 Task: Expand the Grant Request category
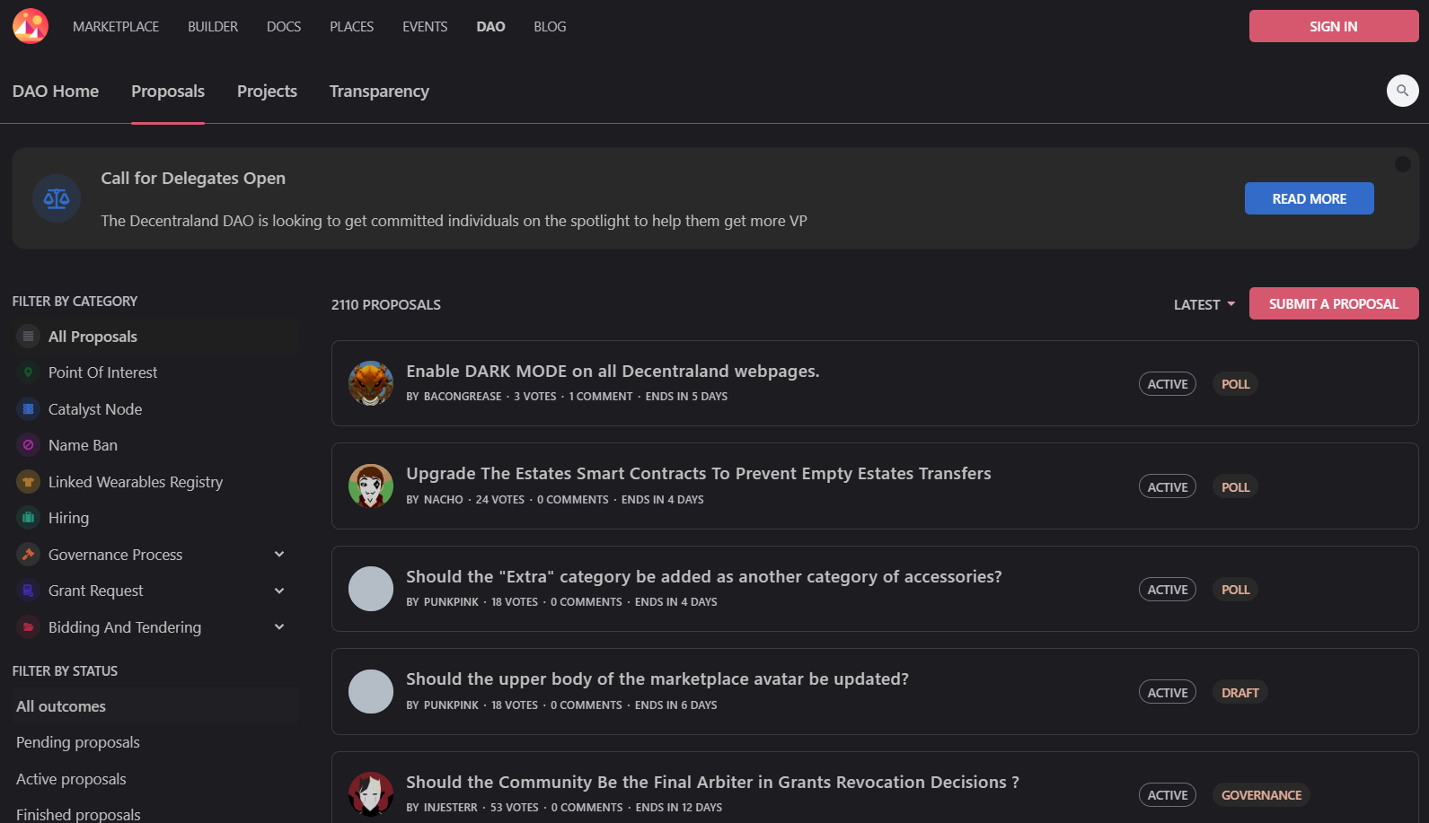point(279,591)
